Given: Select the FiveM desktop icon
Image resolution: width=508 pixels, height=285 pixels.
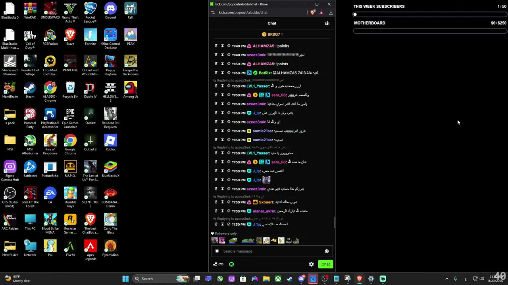Looking at the screenshot, I should click(x=70, y=249).
